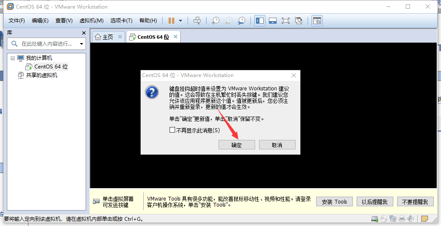
Task: Click the home icon on the 主页 tab
Action: pyautogui.click(x=98, y=37)
